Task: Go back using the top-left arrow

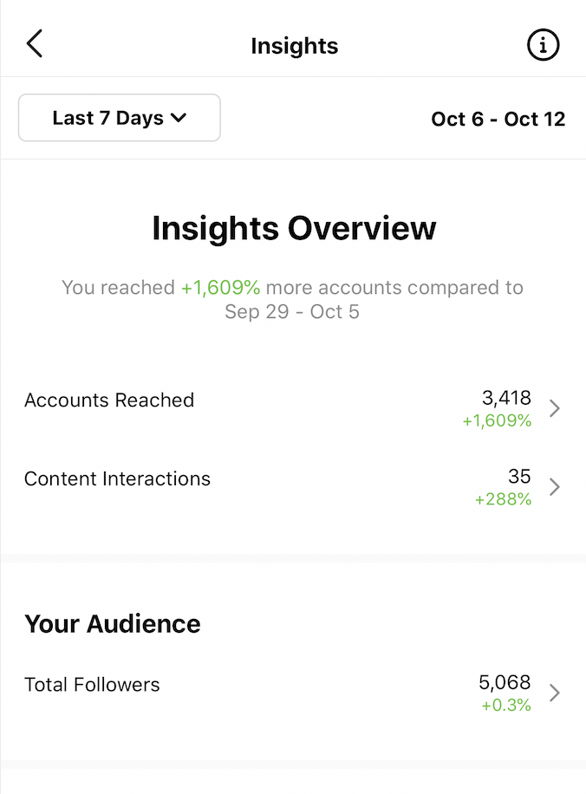Action: pos(35,43)
